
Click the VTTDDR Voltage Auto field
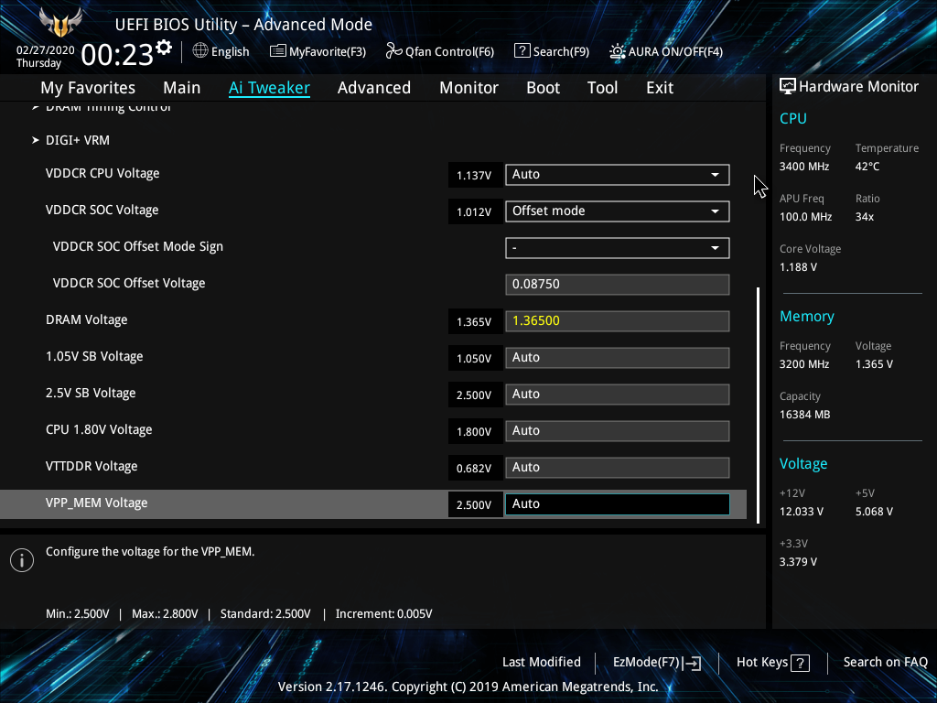pyautogui.click(x=618, y=468)
